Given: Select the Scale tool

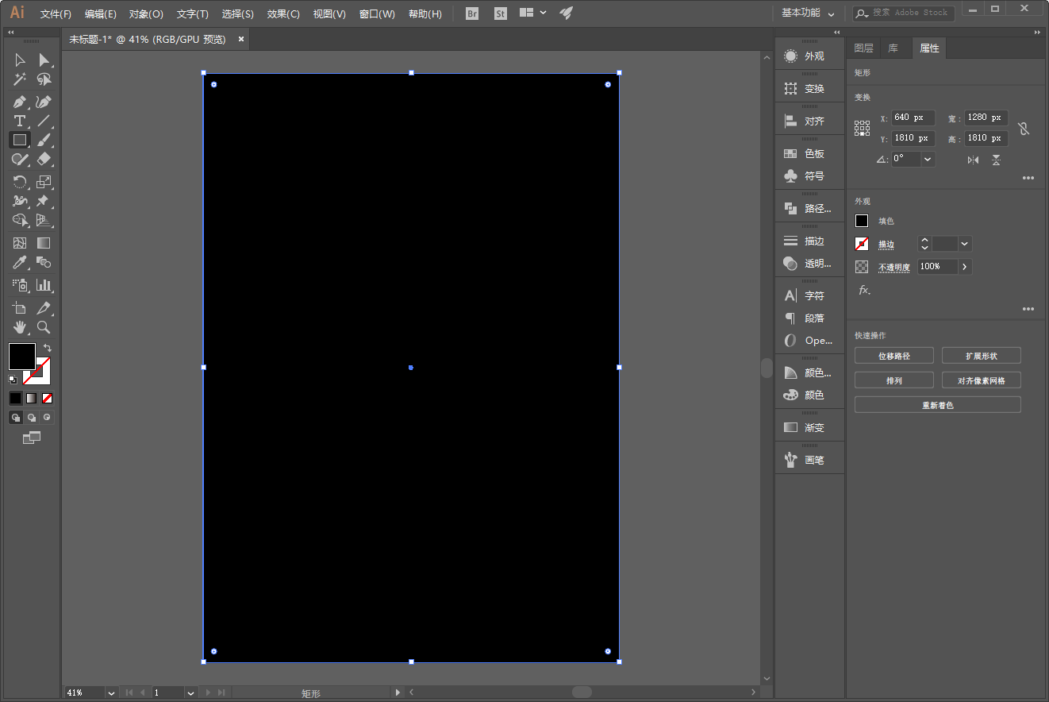Looking at the screenshot, I should [x=44, y=182].
